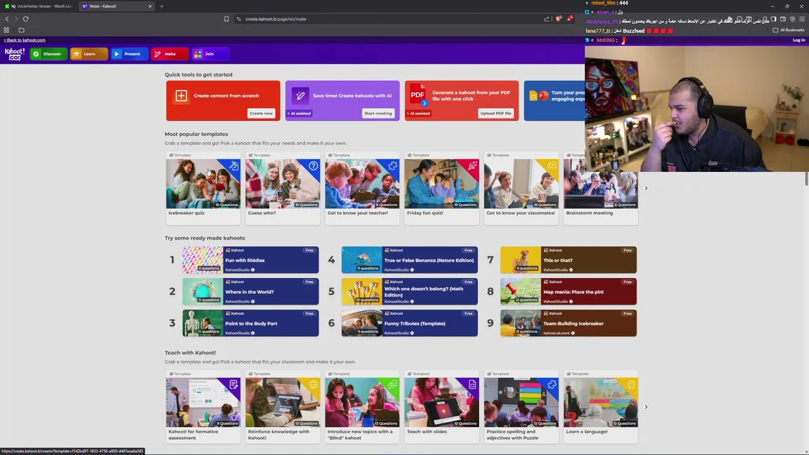
Task: Open the Present menu item
Action: pyautogui.click(x=129, y=54)
